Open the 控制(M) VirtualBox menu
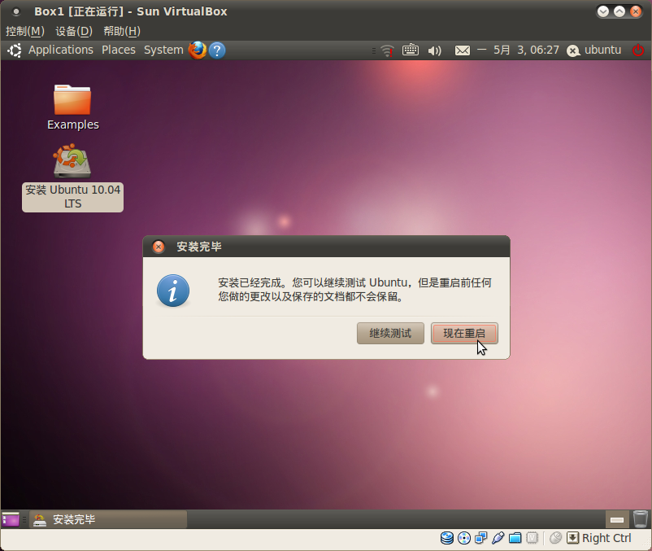 click(x=25, y=31)
